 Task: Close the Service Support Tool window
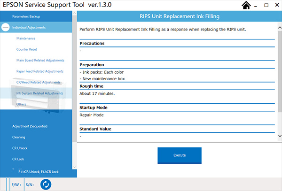pos(277,5)
